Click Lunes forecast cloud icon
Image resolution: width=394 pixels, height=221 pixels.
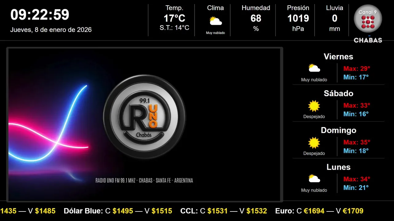[x=314, y=179]
